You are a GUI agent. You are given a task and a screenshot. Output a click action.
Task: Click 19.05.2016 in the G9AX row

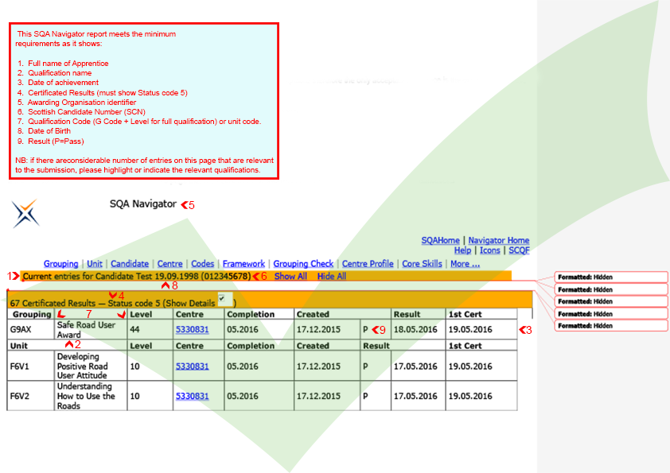tap(470, 330)
